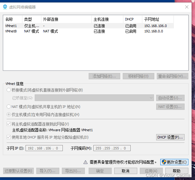Close the 虚拟网络编辑器 window
The height and width of the screenshot is (180, 195).
187,7
